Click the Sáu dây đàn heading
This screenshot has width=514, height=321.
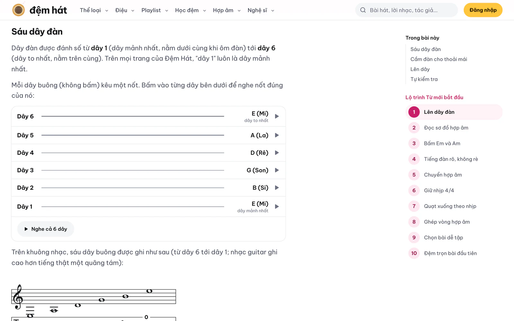pyautogui.click(x=37, y=31)
